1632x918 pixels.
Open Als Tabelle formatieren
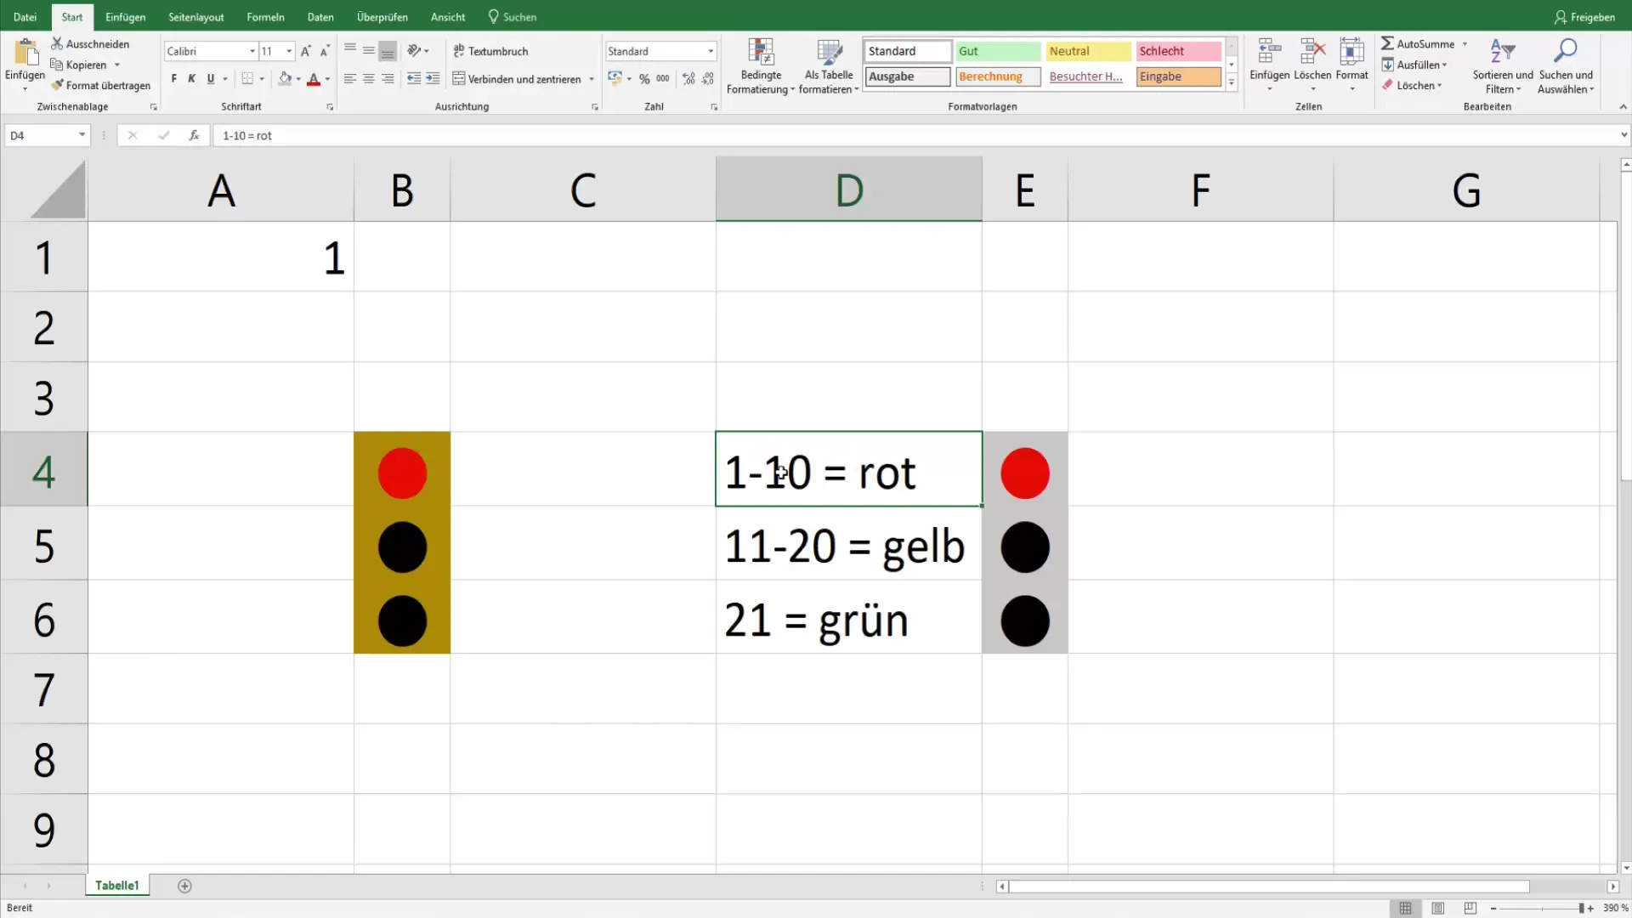[x=829, y=66]
